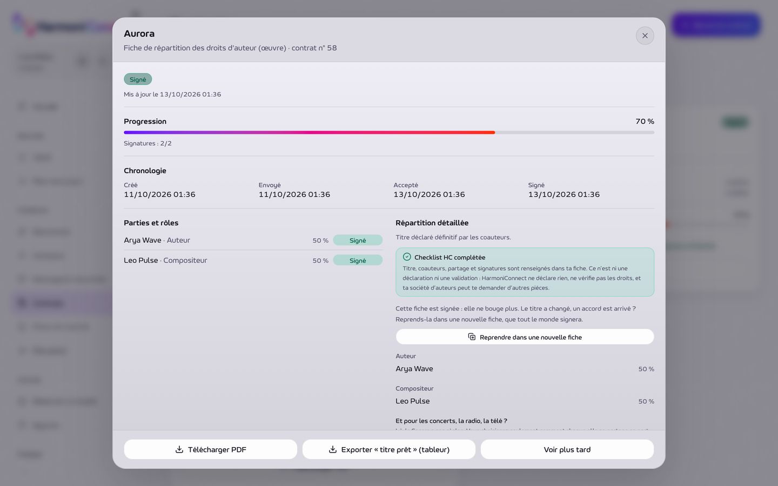The image size is (778, 486).
Task: Click the date under "Créé"
Action: tap(159, 194)
